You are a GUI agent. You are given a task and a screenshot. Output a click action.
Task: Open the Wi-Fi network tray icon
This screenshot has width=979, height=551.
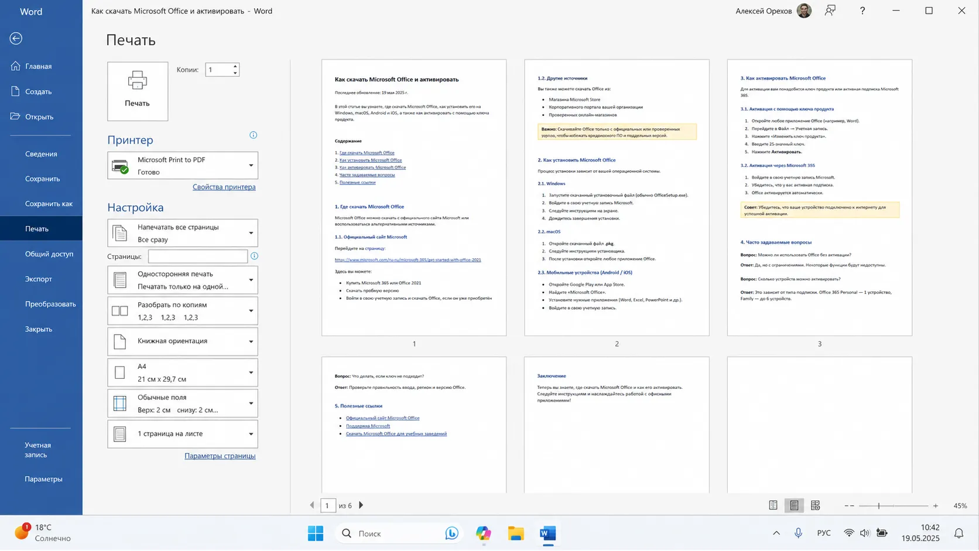tap(848, 533)
